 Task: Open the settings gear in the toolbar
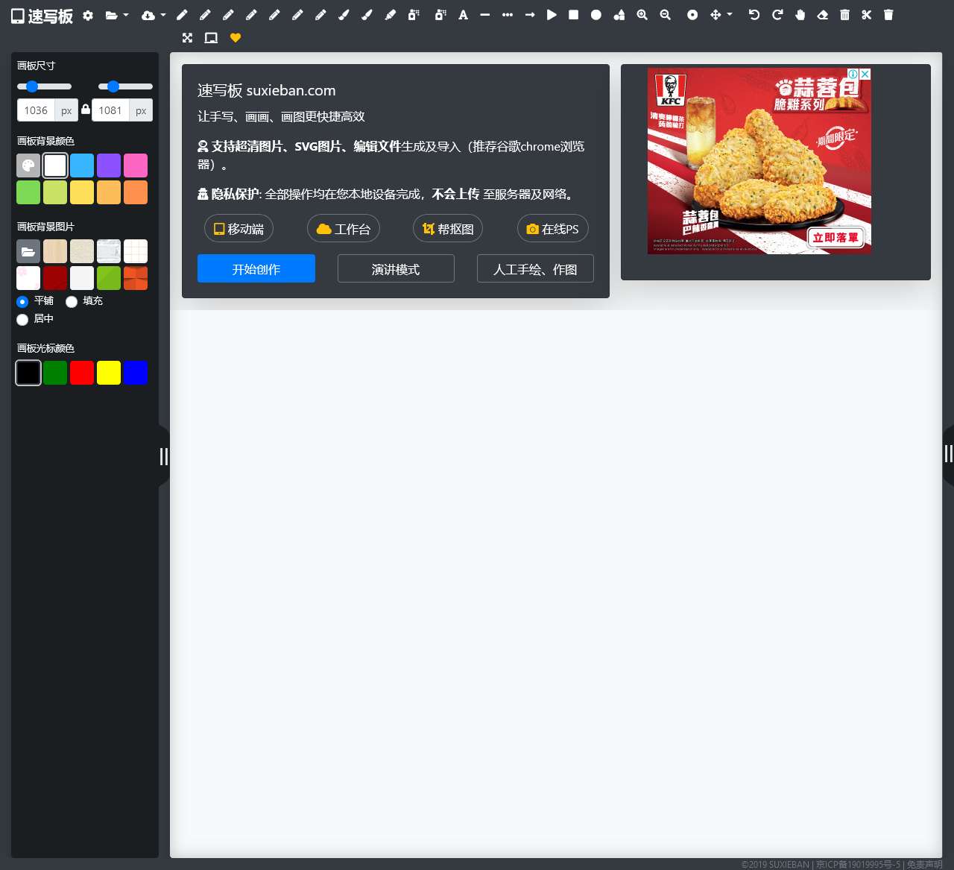88,15
